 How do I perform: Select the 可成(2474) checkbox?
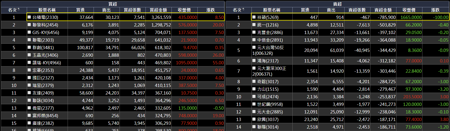[254, 96]
